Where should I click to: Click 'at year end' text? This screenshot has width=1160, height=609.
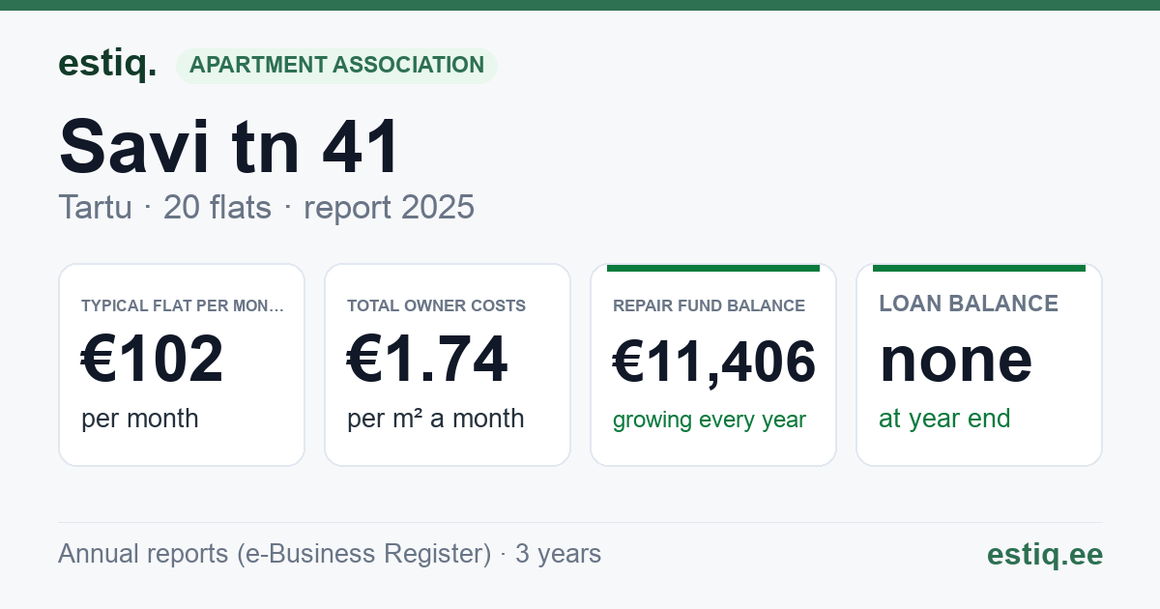click(944, 419)
